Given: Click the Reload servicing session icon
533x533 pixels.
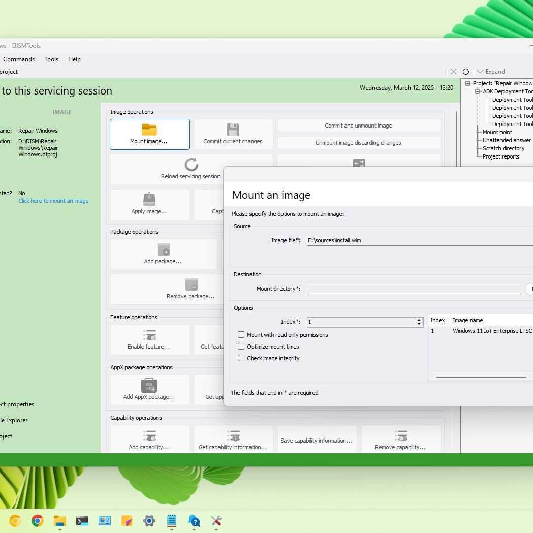Looking at the screenshot, I should click(191, 164).
